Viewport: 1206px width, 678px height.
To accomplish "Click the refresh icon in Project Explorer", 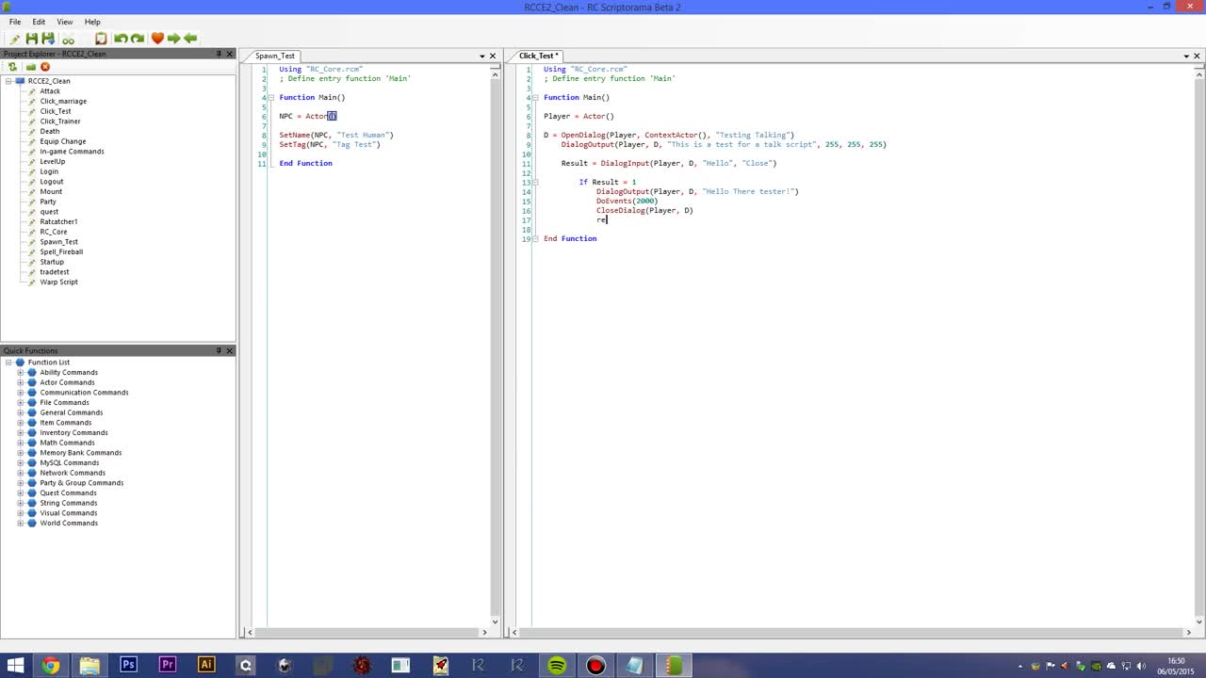I will coord(11,67).
